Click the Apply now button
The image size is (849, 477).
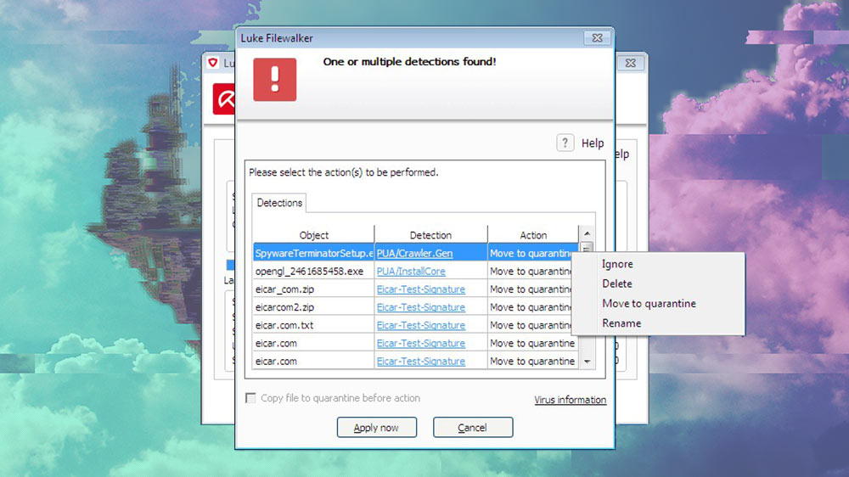[377, 427]
